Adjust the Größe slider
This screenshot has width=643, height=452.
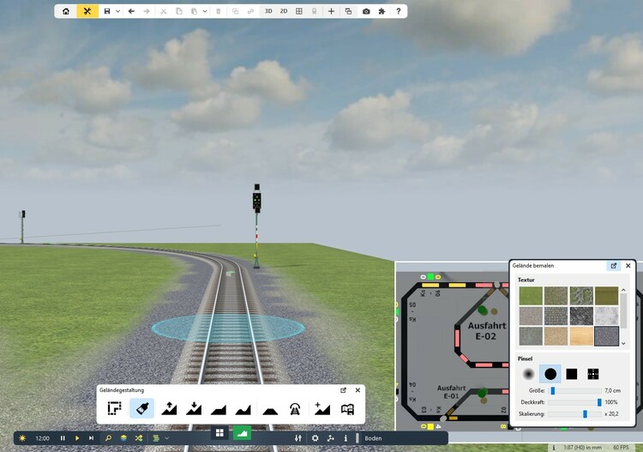coord(575,390)
